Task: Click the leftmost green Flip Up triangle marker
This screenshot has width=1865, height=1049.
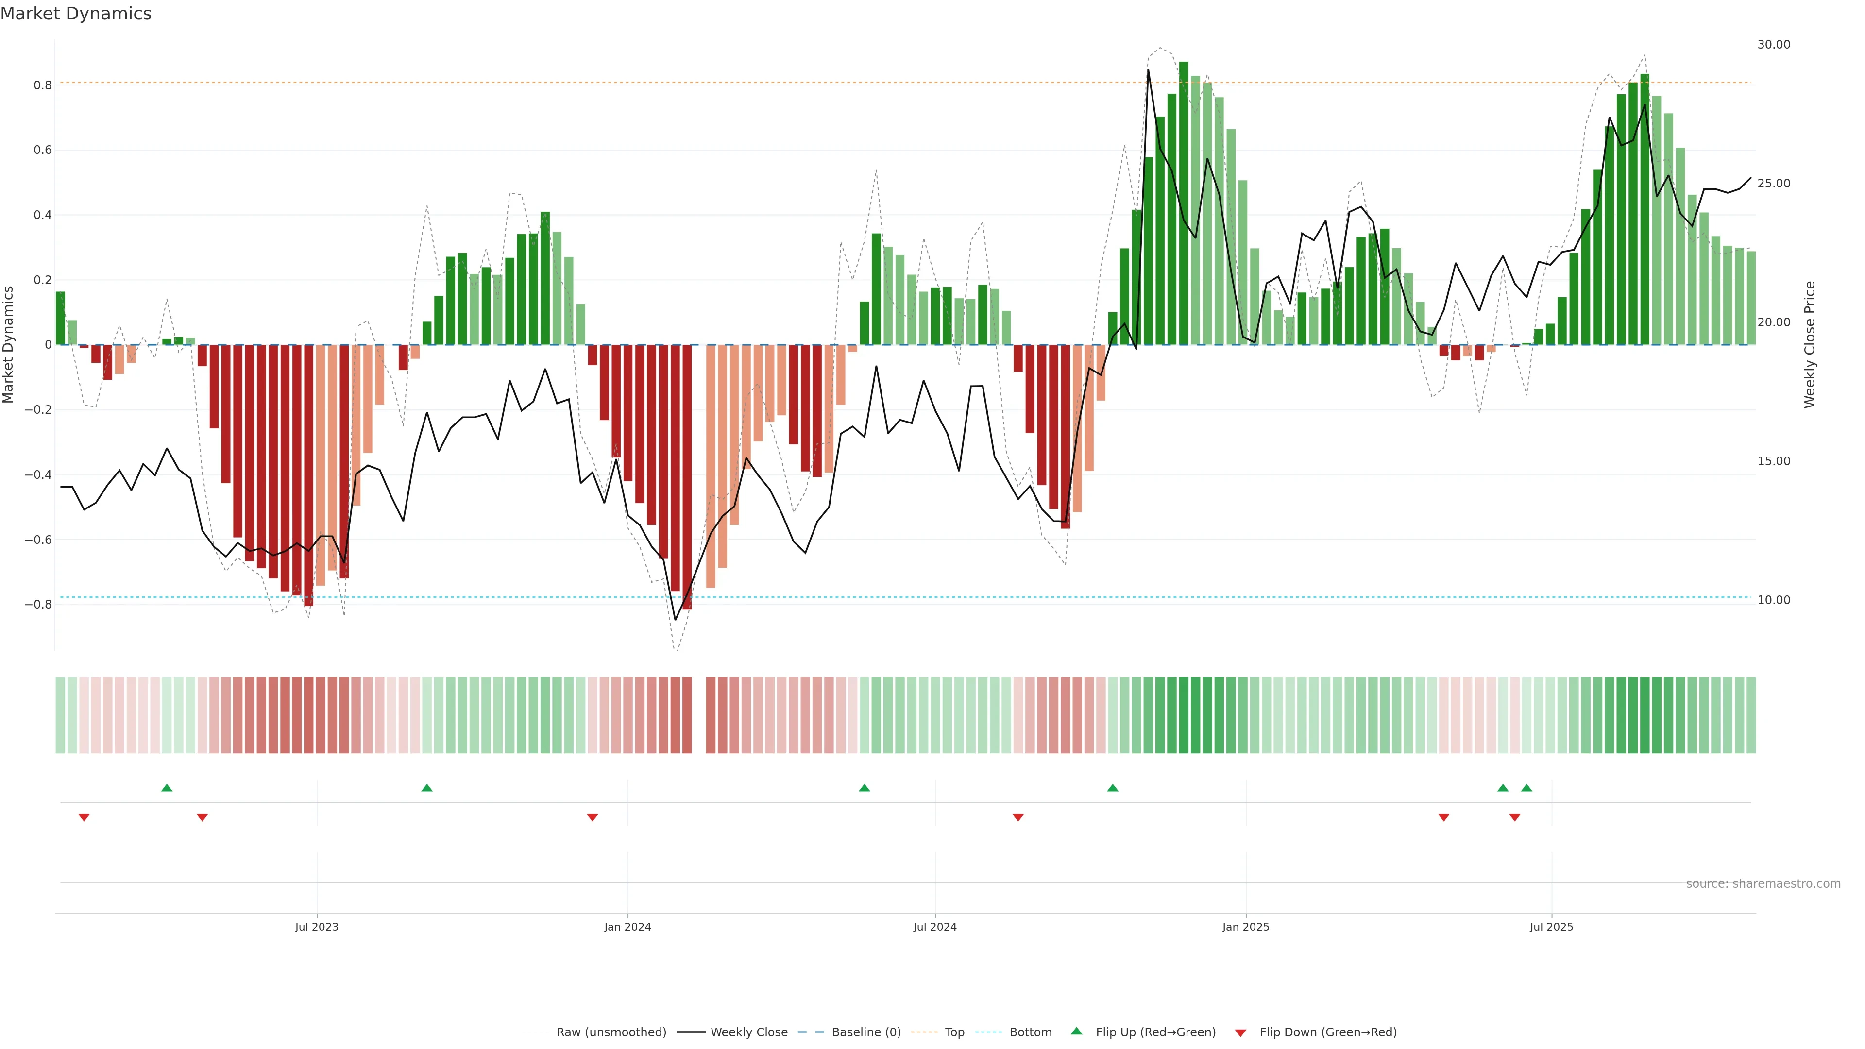Action: point(167,788)
